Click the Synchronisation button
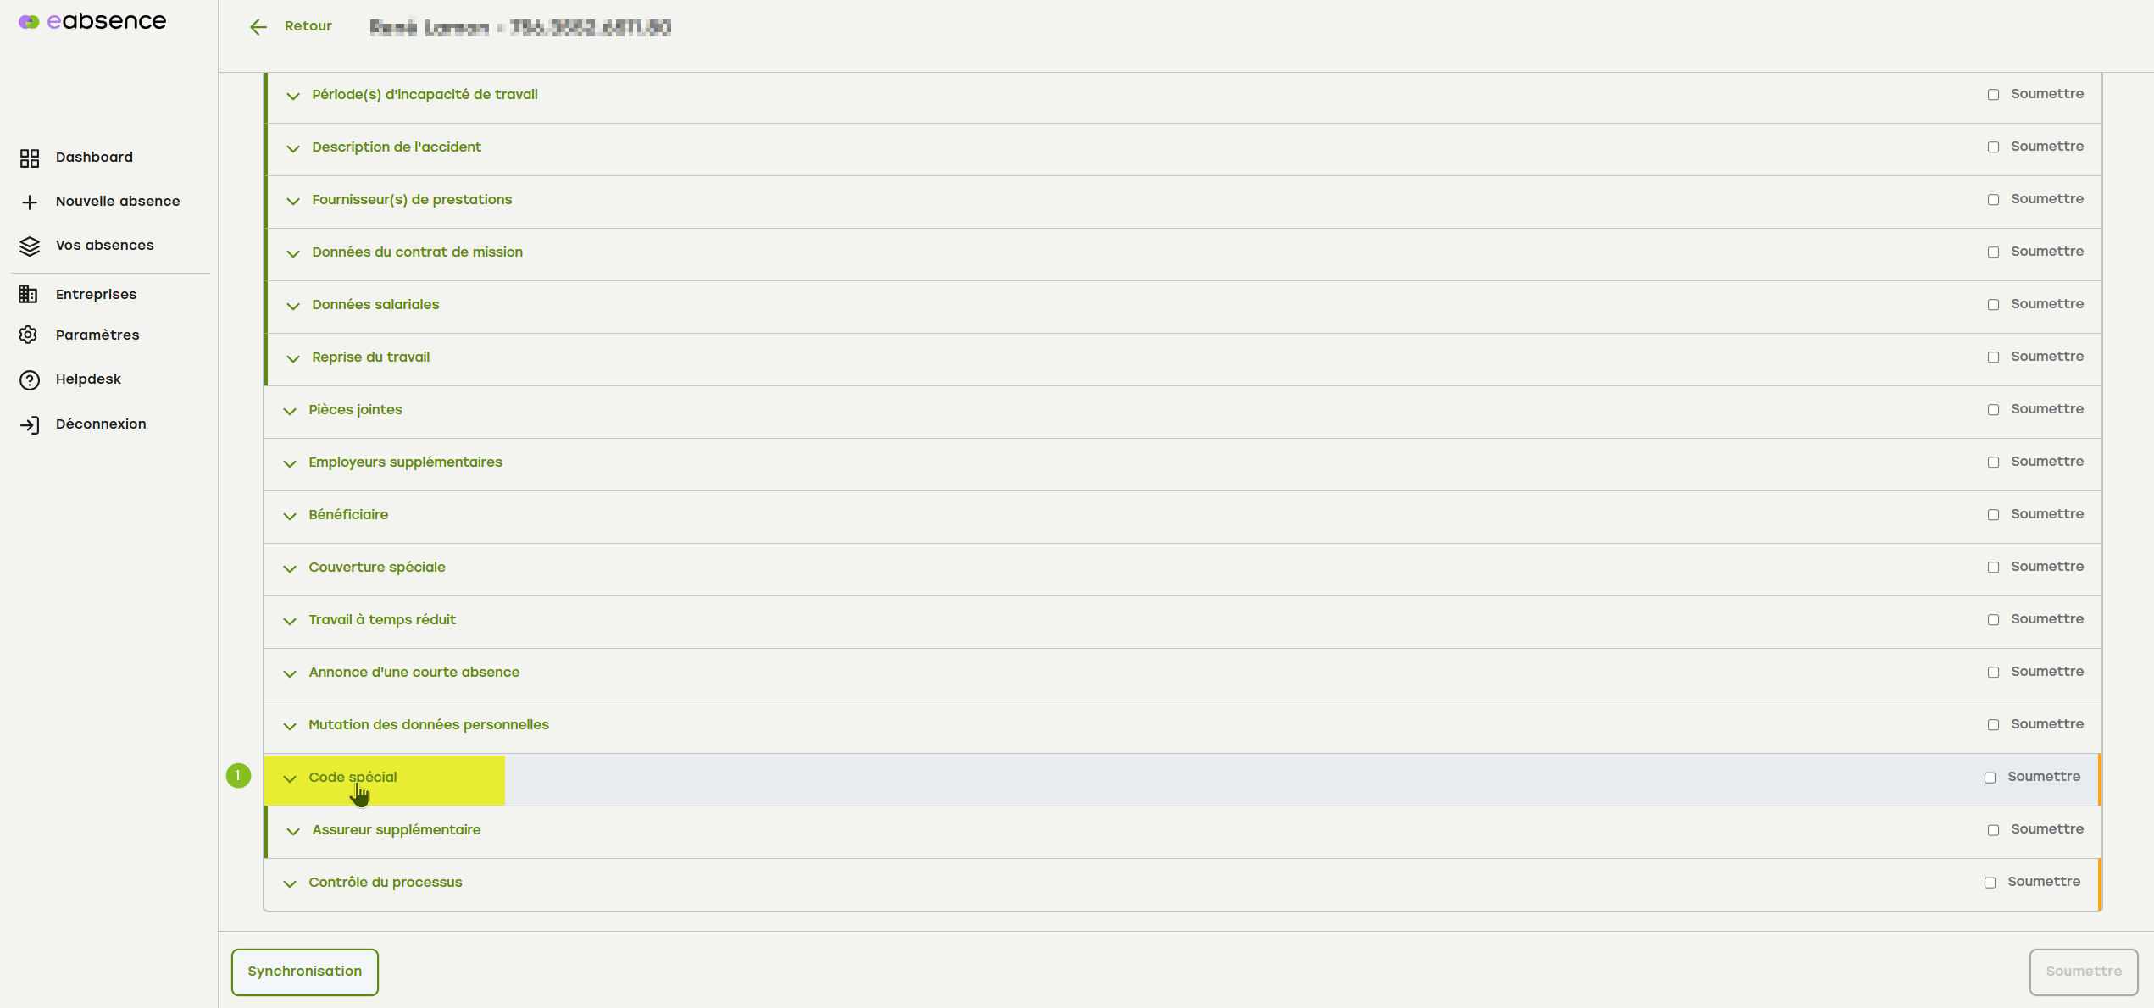The image size is (2154, 1008). tap(305, 972)
